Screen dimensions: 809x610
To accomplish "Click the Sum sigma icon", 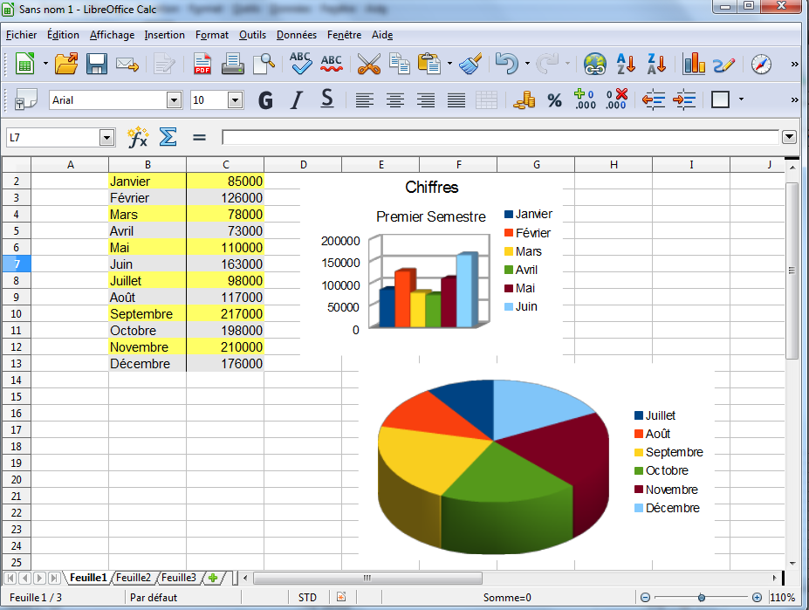I will point(168,137).
